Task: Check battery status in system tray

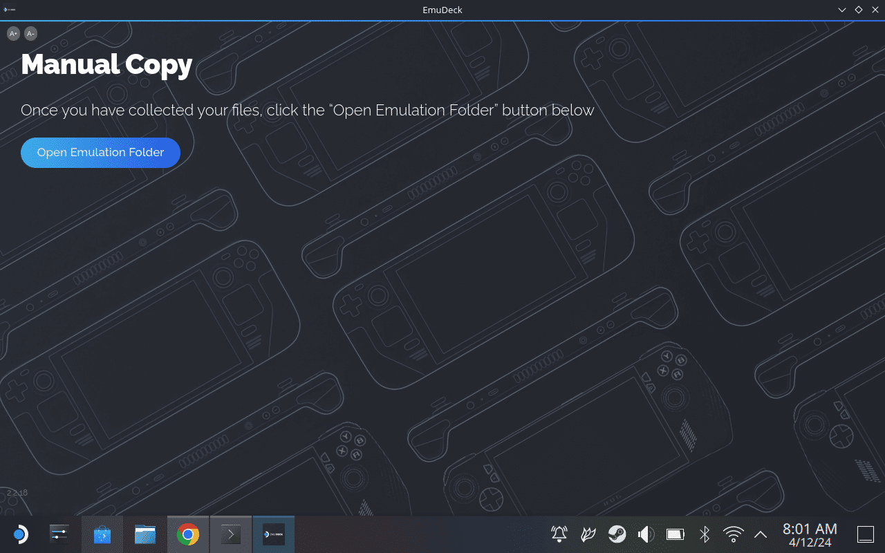Action: point(675,534)
